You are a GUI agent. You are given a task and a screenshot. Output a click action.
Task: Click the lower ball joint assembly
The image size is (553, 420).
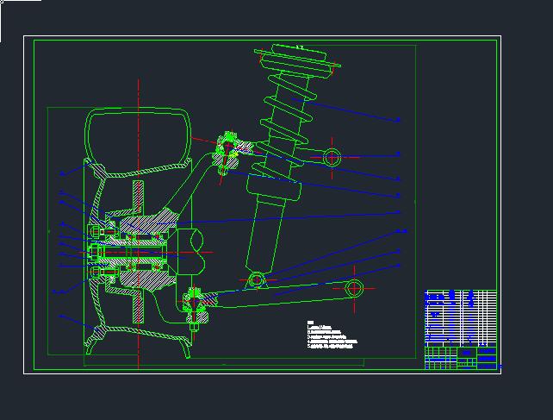click(196, 307)
